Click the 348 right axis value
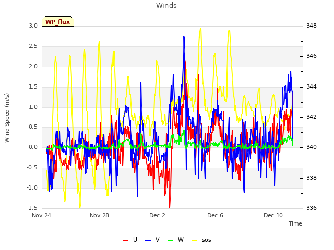 [x=312, y=26]
